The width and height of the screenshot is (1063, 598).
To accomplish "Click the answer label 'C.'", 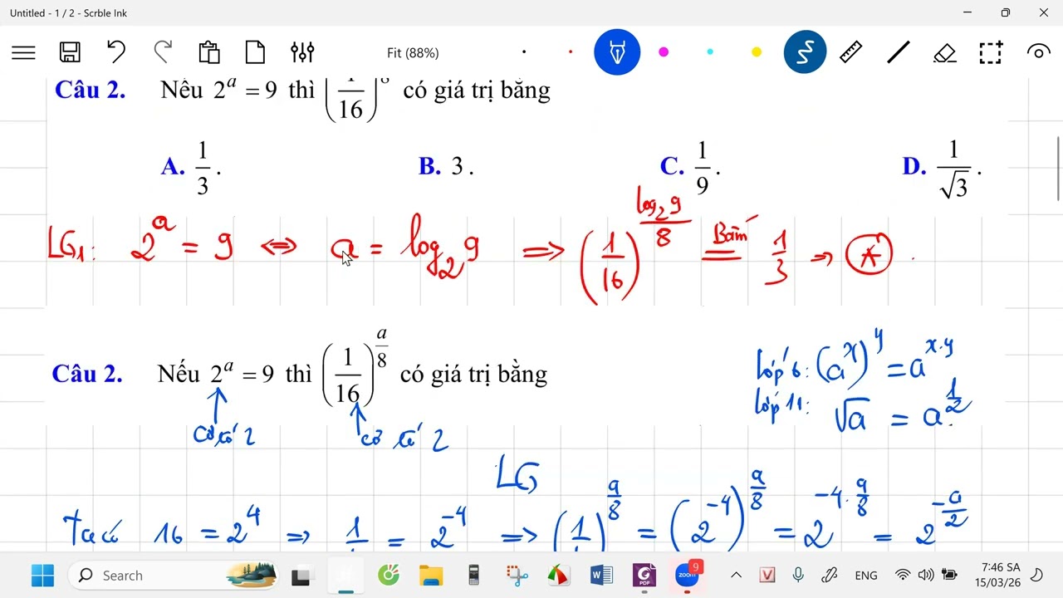I will pos(672,166).
